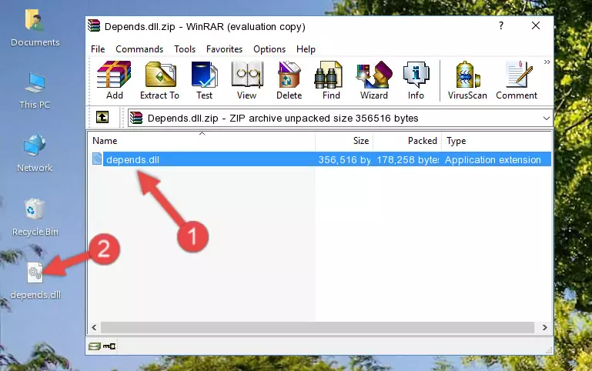Image resolution: width=592 pixels, height=371 pixels.
Task: Go up one folder level
Action: 102,117
